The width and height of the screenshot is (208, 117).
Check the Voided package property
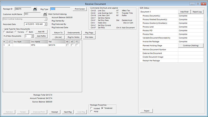pyautogui.click(x=92, y=108)
